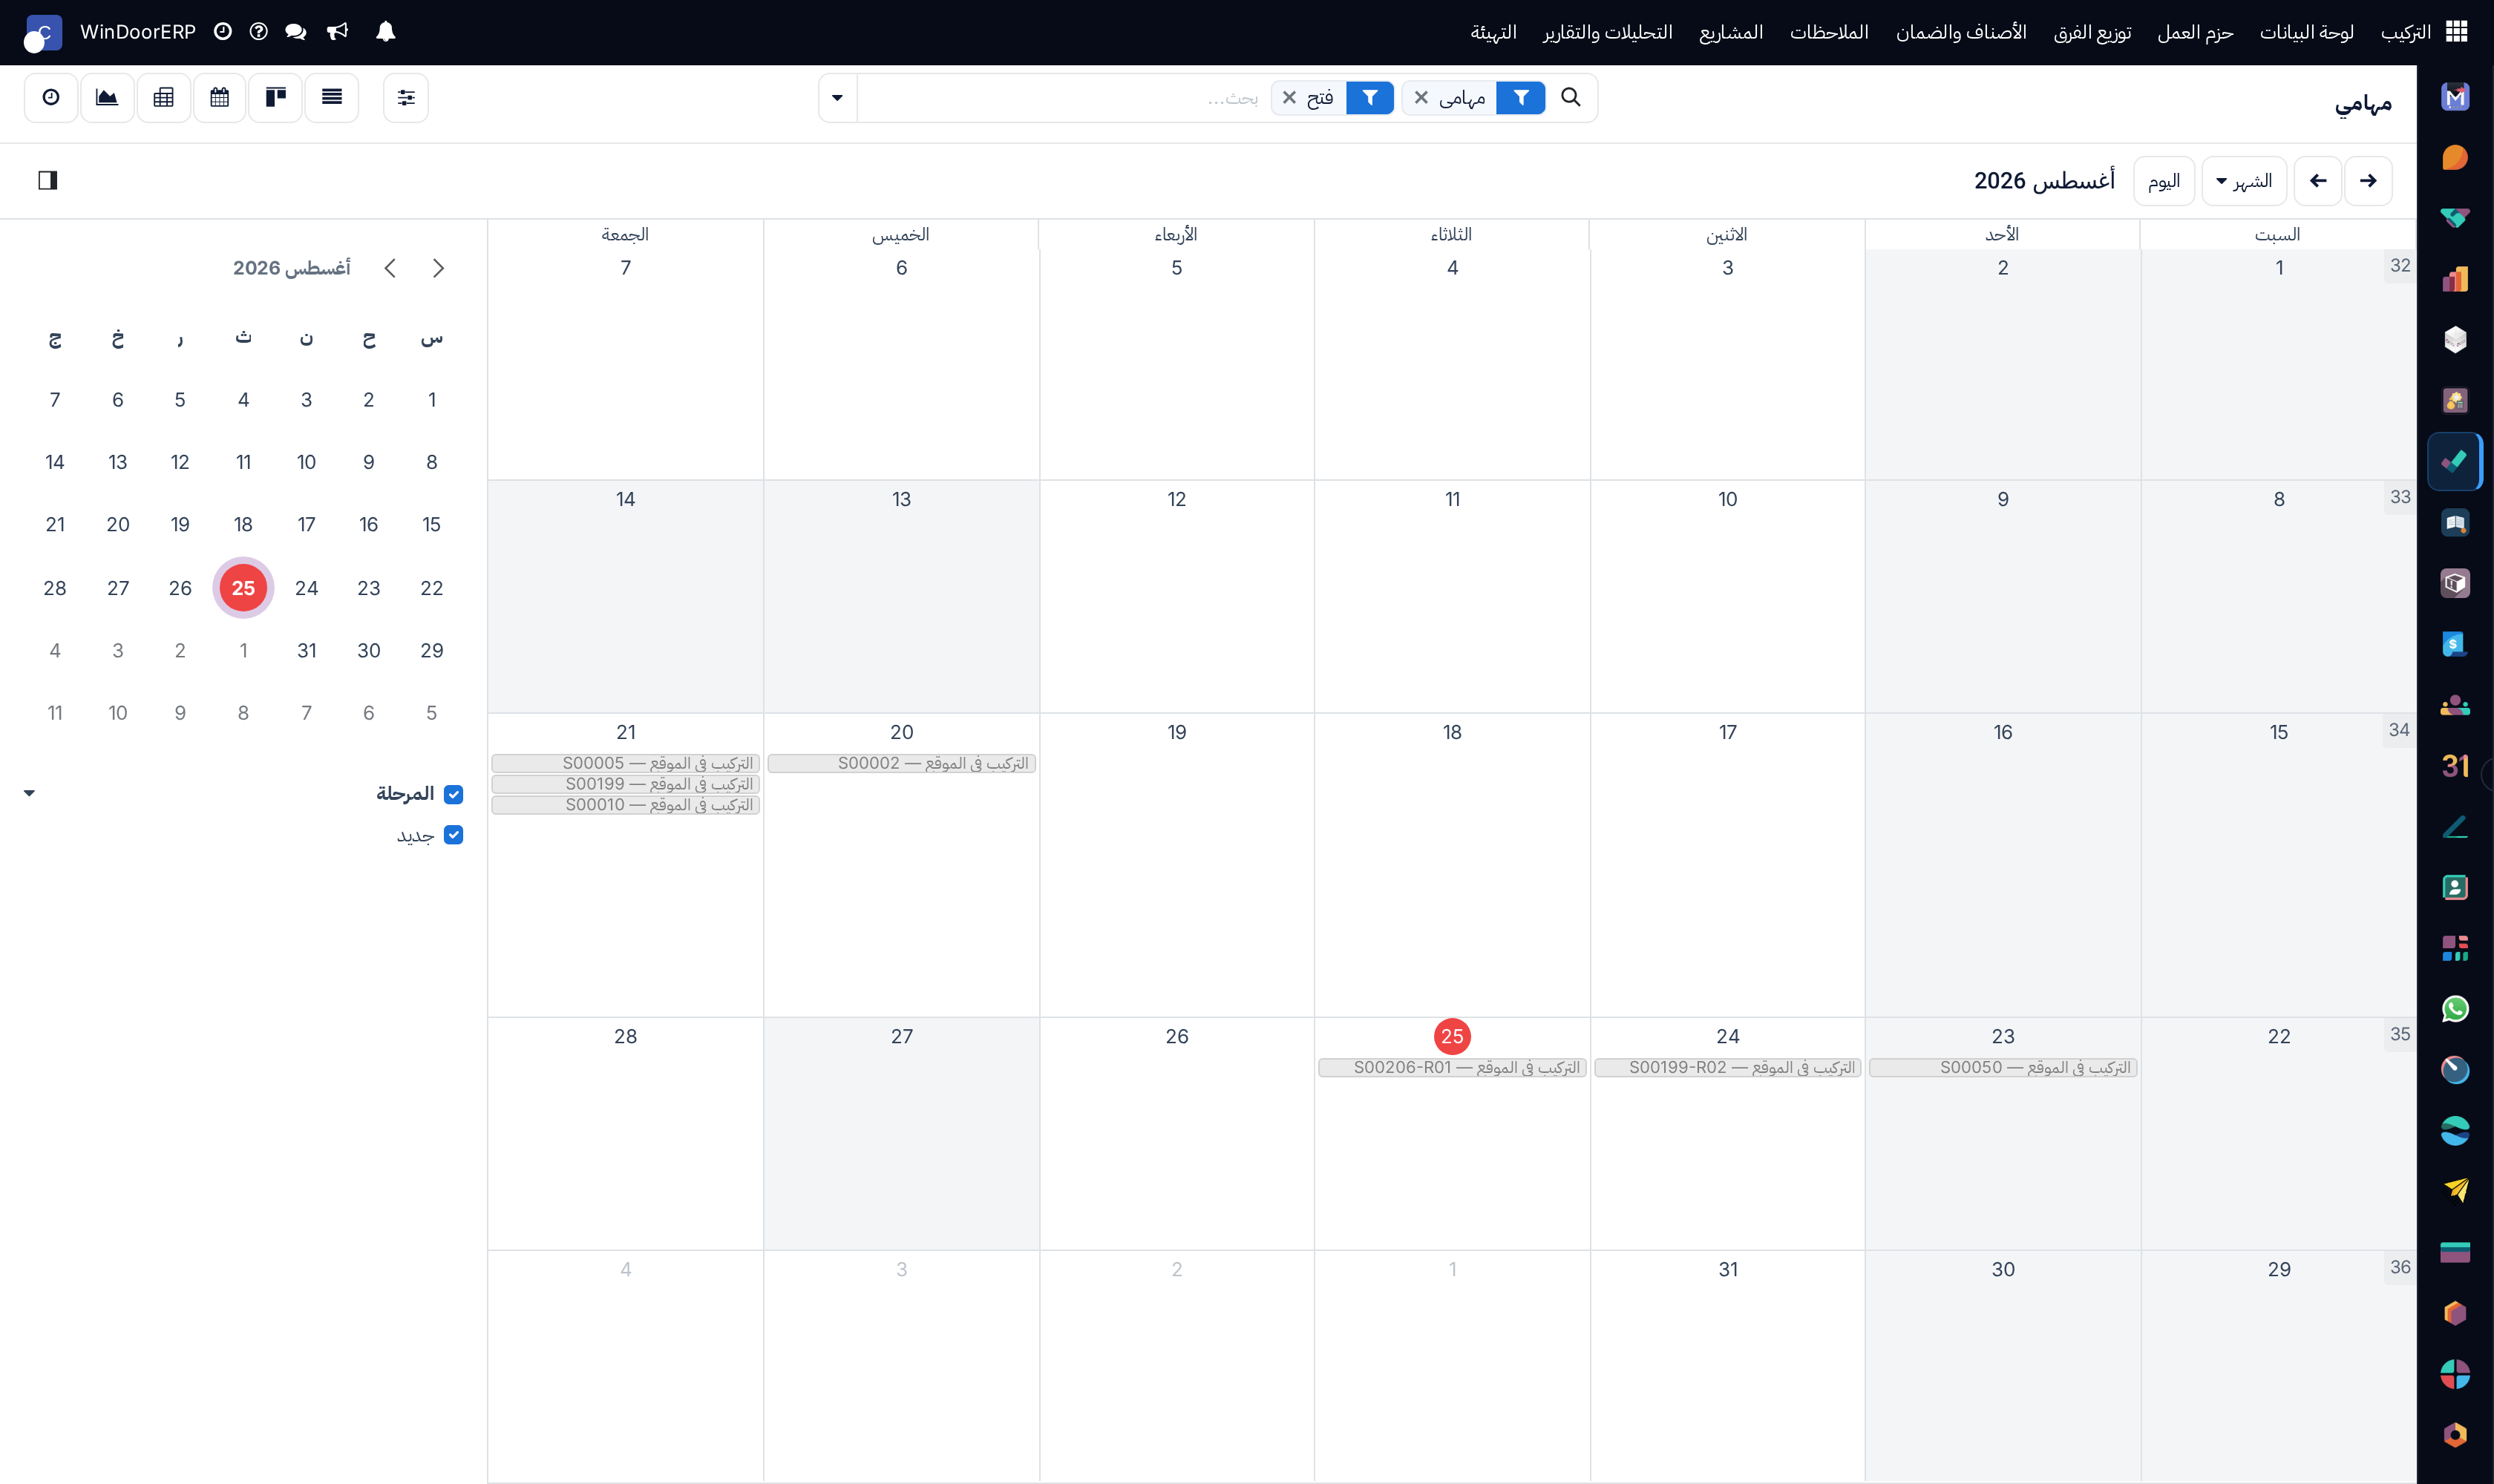Switch to pivot table view
2494x1484 pixels.
tap(163, 97)
